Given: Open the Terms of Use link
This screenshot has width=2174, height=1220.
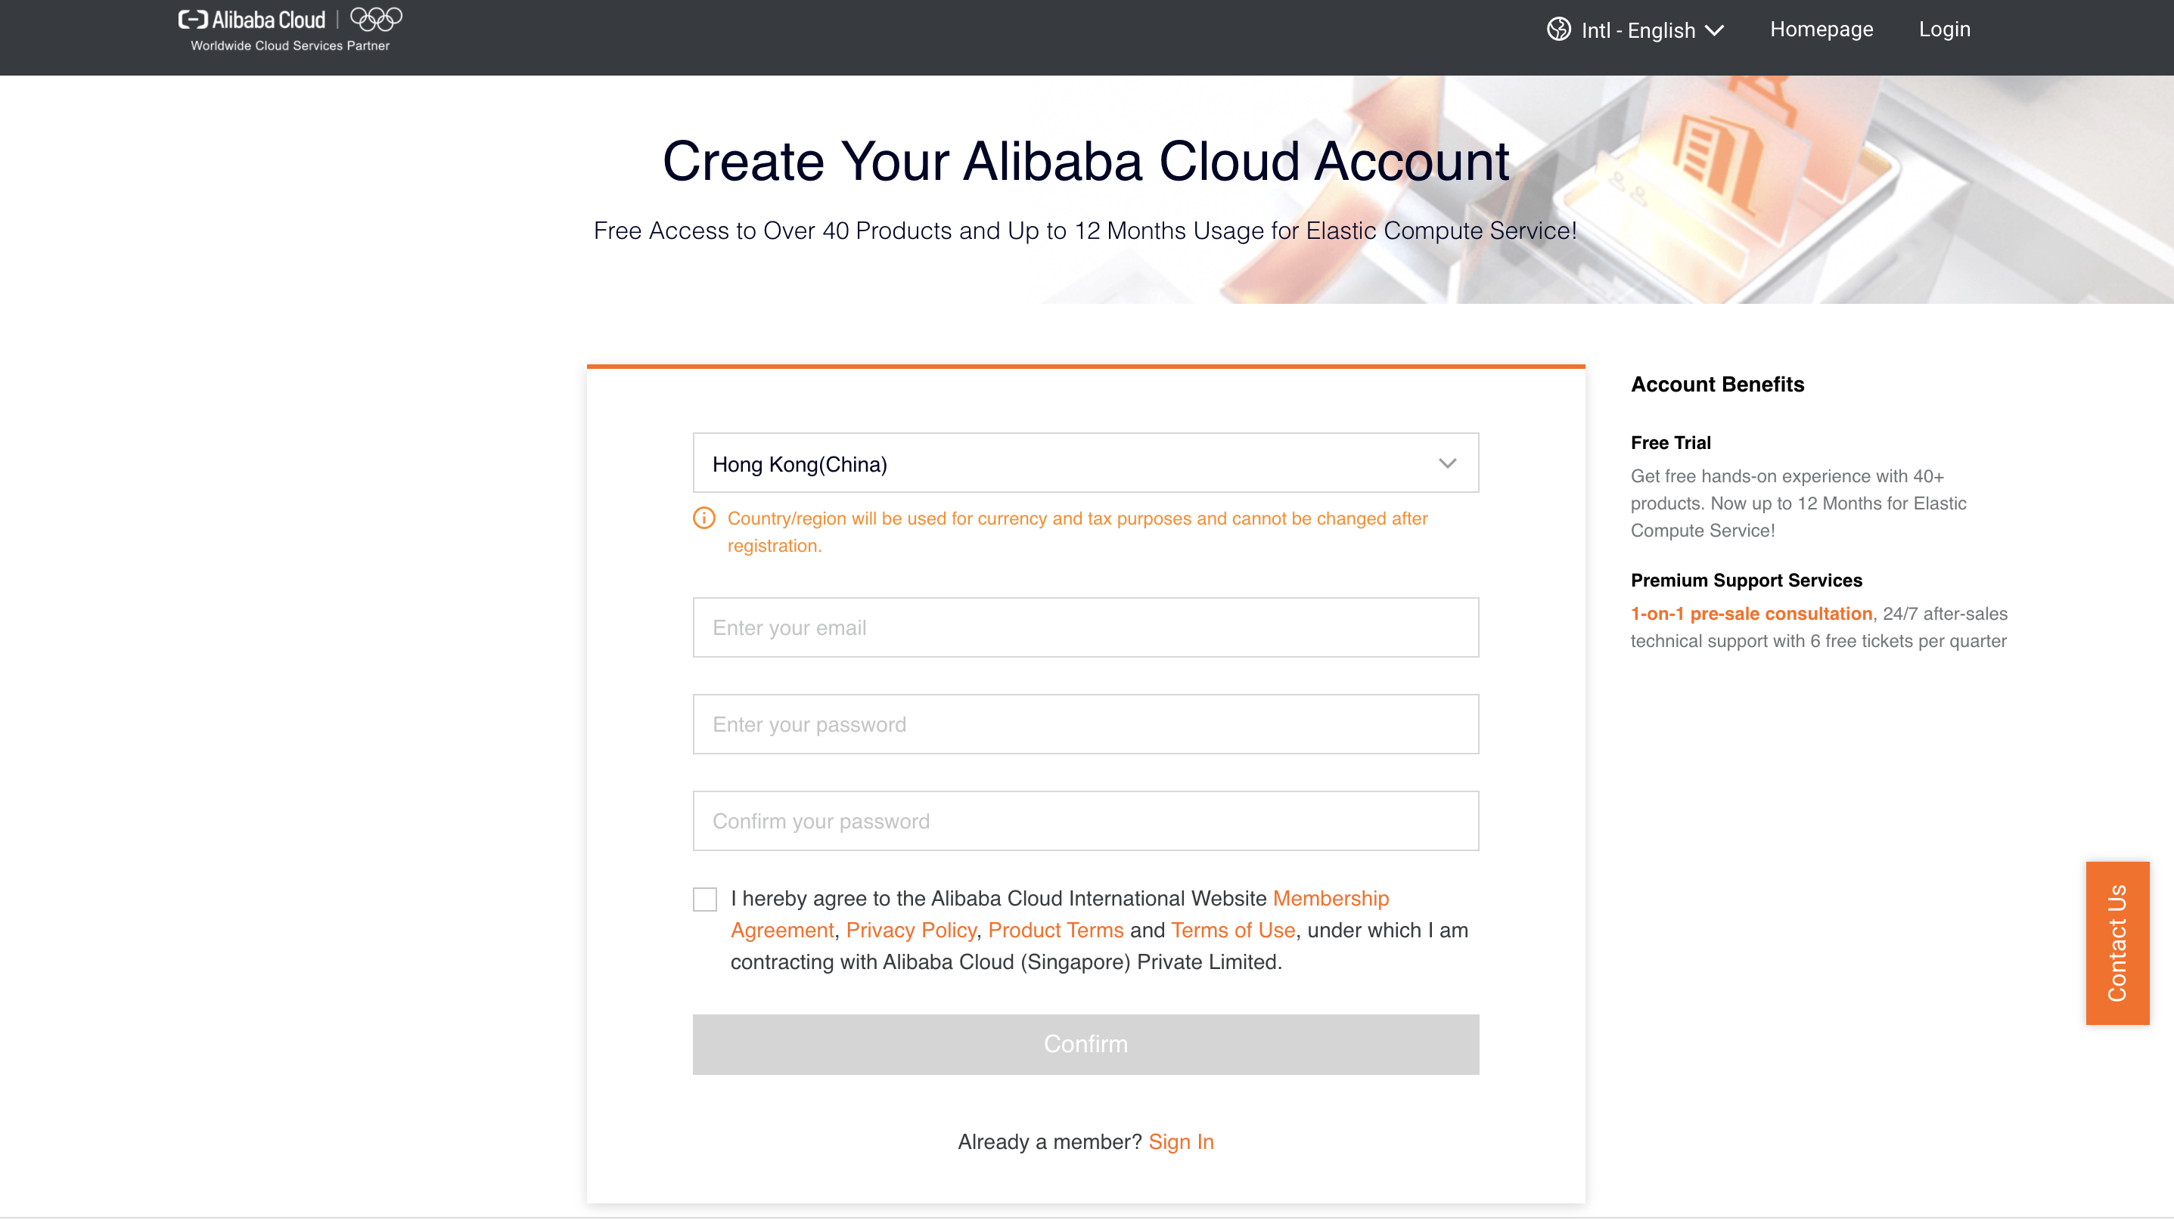Looking at the screenshot, I should point(1232,929).
